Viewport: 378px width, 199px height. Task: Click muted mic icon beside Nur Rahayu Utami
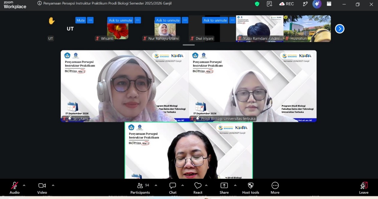click(145, 39)
